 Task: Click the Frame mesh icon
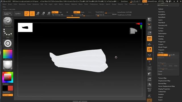click(149, 69)
